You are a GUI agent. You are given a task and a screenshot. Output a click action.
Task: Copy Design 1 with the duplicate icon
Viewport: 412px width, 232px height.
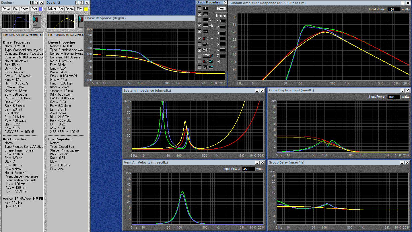click(36, 3)
